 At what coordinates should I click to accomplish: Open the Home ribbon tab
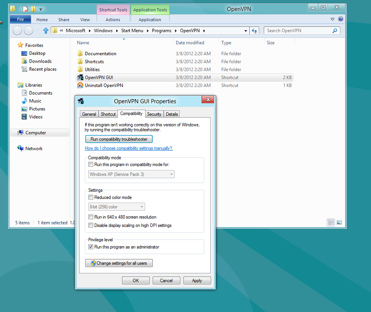tap(42, 20)
